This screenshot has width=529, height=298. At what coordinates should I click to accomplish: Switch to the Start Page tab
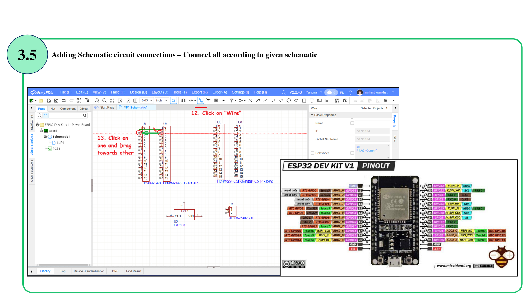coord(105,108)
